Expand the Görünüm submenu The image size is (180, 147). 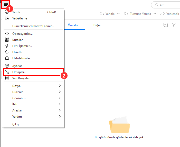pos(60,98)
